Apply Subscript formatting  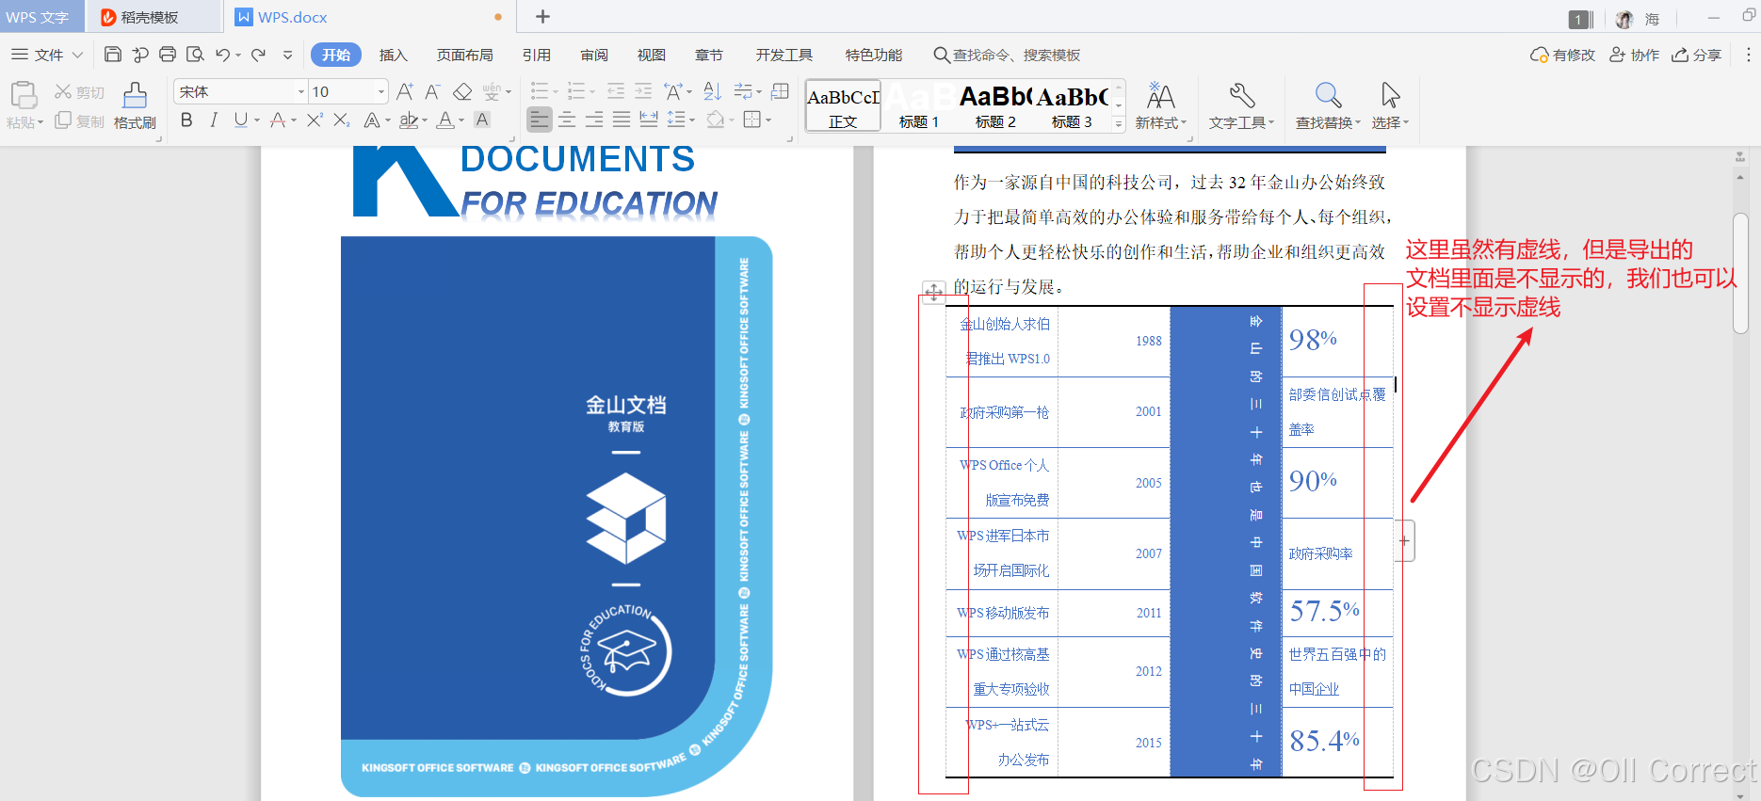click(x=342, y=120)
